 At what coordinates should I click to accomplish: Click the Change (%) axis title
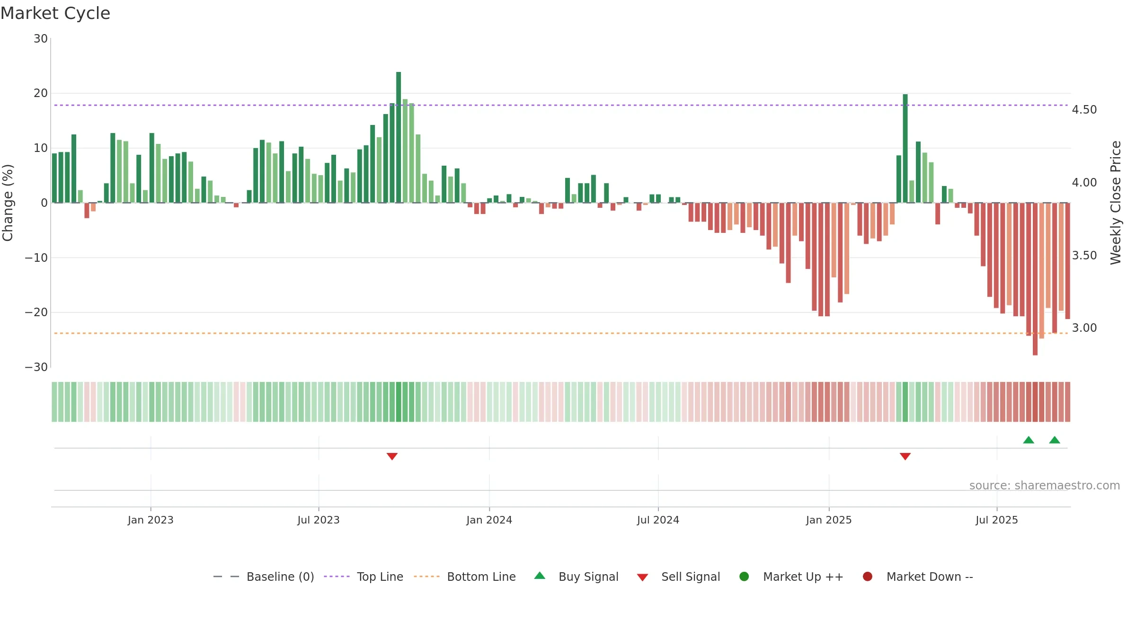coord(8,203)
